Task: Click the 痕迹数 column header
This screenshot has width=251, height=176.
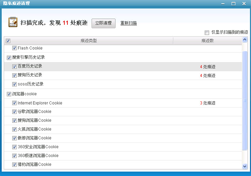Action: (x=207, y=41)
